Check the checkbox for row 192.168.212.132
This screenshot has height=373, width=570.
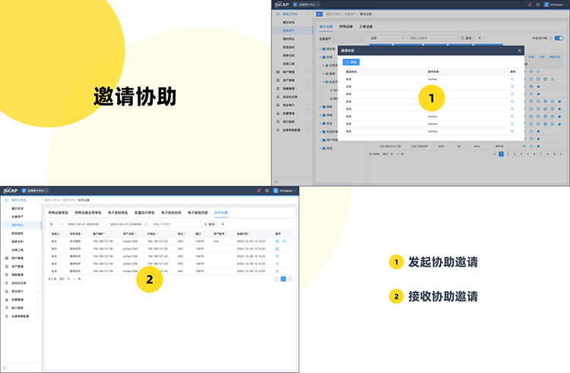click(373, 144)
